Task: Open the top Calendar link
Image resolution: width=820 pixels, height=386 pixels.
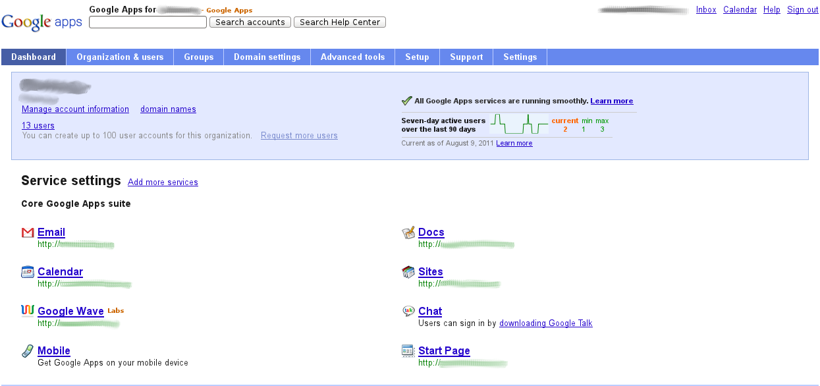Action: click(x=740, y=10)
